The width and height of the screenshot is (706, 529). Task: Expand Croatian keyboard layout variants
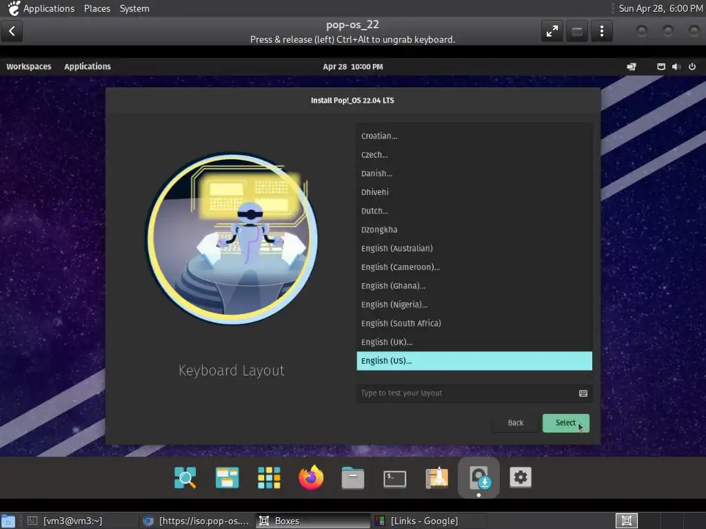click(x=474, y=136)
